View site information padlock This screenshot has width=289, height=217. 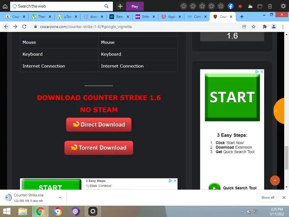pyautogui.click(x=36, y=27)
